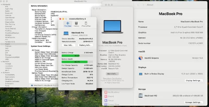Select PCI in the hardware list

tap(6, 40)
